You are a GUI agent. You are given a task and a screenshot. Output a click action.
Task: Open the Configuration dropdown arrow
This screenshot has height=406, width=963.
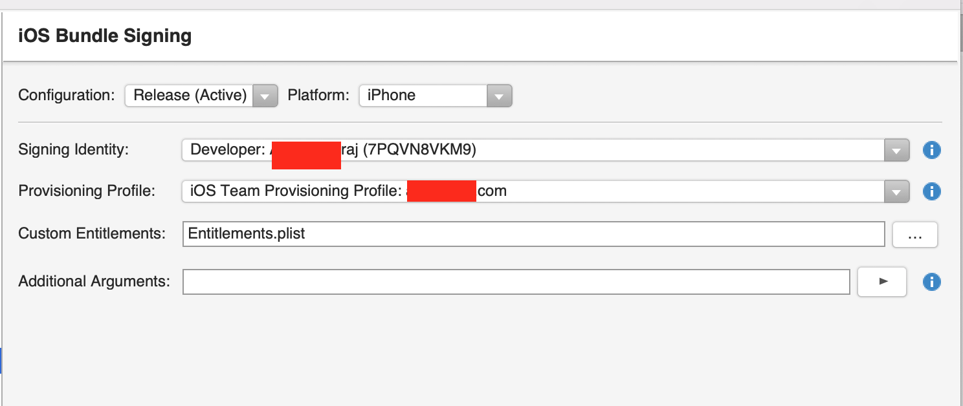pyautogui.click(x=265, y=96)
